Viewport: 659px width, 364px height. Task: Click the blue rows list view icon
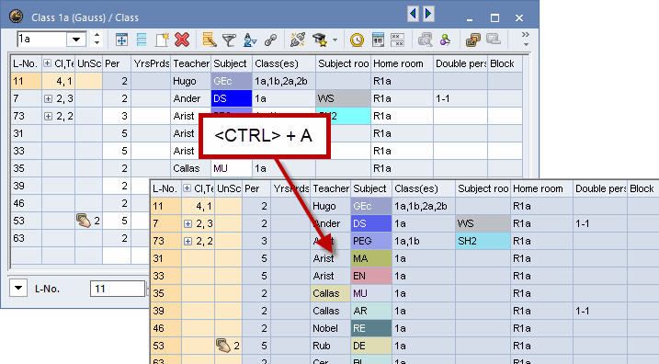click(142, 40)
